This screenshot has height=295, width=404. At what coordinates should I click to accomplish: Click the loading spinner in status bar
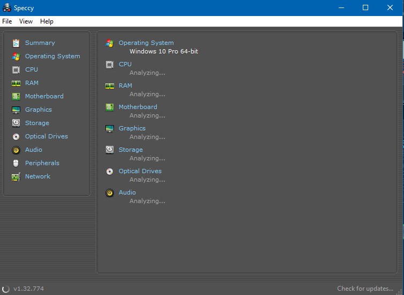tap(6, 289)
